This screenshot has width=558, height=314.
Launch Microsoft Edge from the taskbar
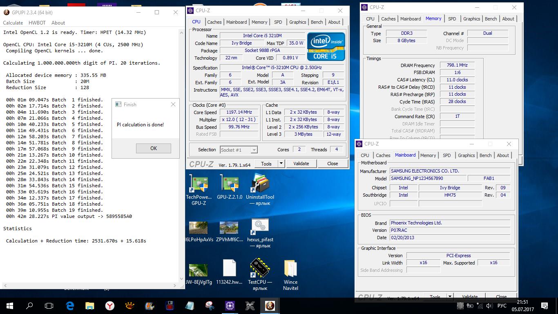(70, 305)
